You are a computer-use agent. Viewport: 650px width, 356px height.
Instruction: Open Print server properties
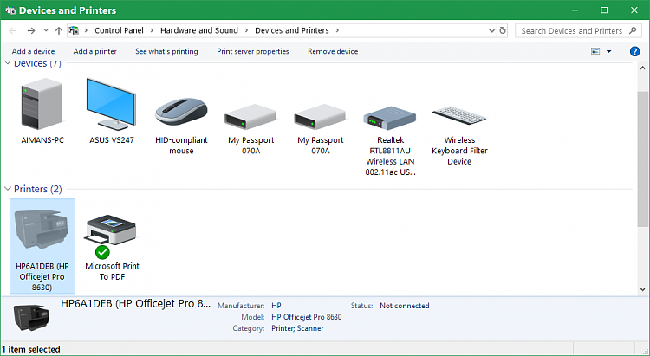tap(252, 52)
